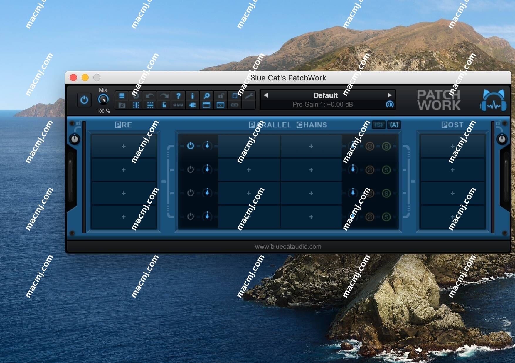Click the Mix knob

[103, 100]
